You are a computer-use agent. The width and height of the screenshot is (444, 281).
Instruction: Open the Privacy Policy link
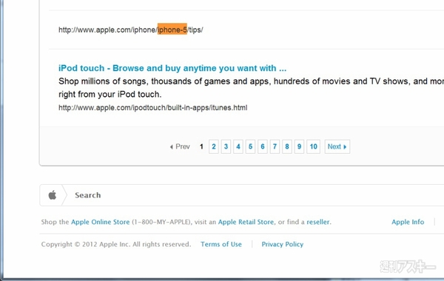pyautogui.click(x=283, y=244)
